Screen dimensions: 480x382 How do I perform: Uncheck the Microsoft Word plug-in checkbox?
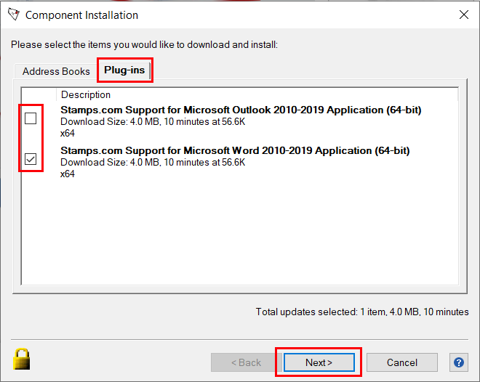(31, 159)
